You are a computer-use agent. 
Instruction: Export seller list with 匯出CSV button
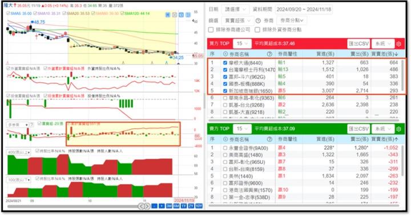358,128
